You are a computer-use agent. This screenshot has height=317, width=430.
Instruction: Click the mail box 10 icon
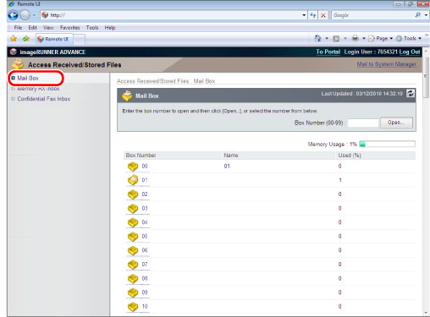(133, 307)
